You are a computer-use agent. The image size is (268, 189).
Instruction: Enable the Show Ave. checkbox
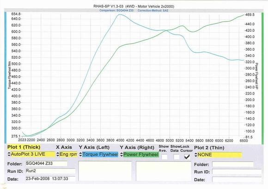164,157
